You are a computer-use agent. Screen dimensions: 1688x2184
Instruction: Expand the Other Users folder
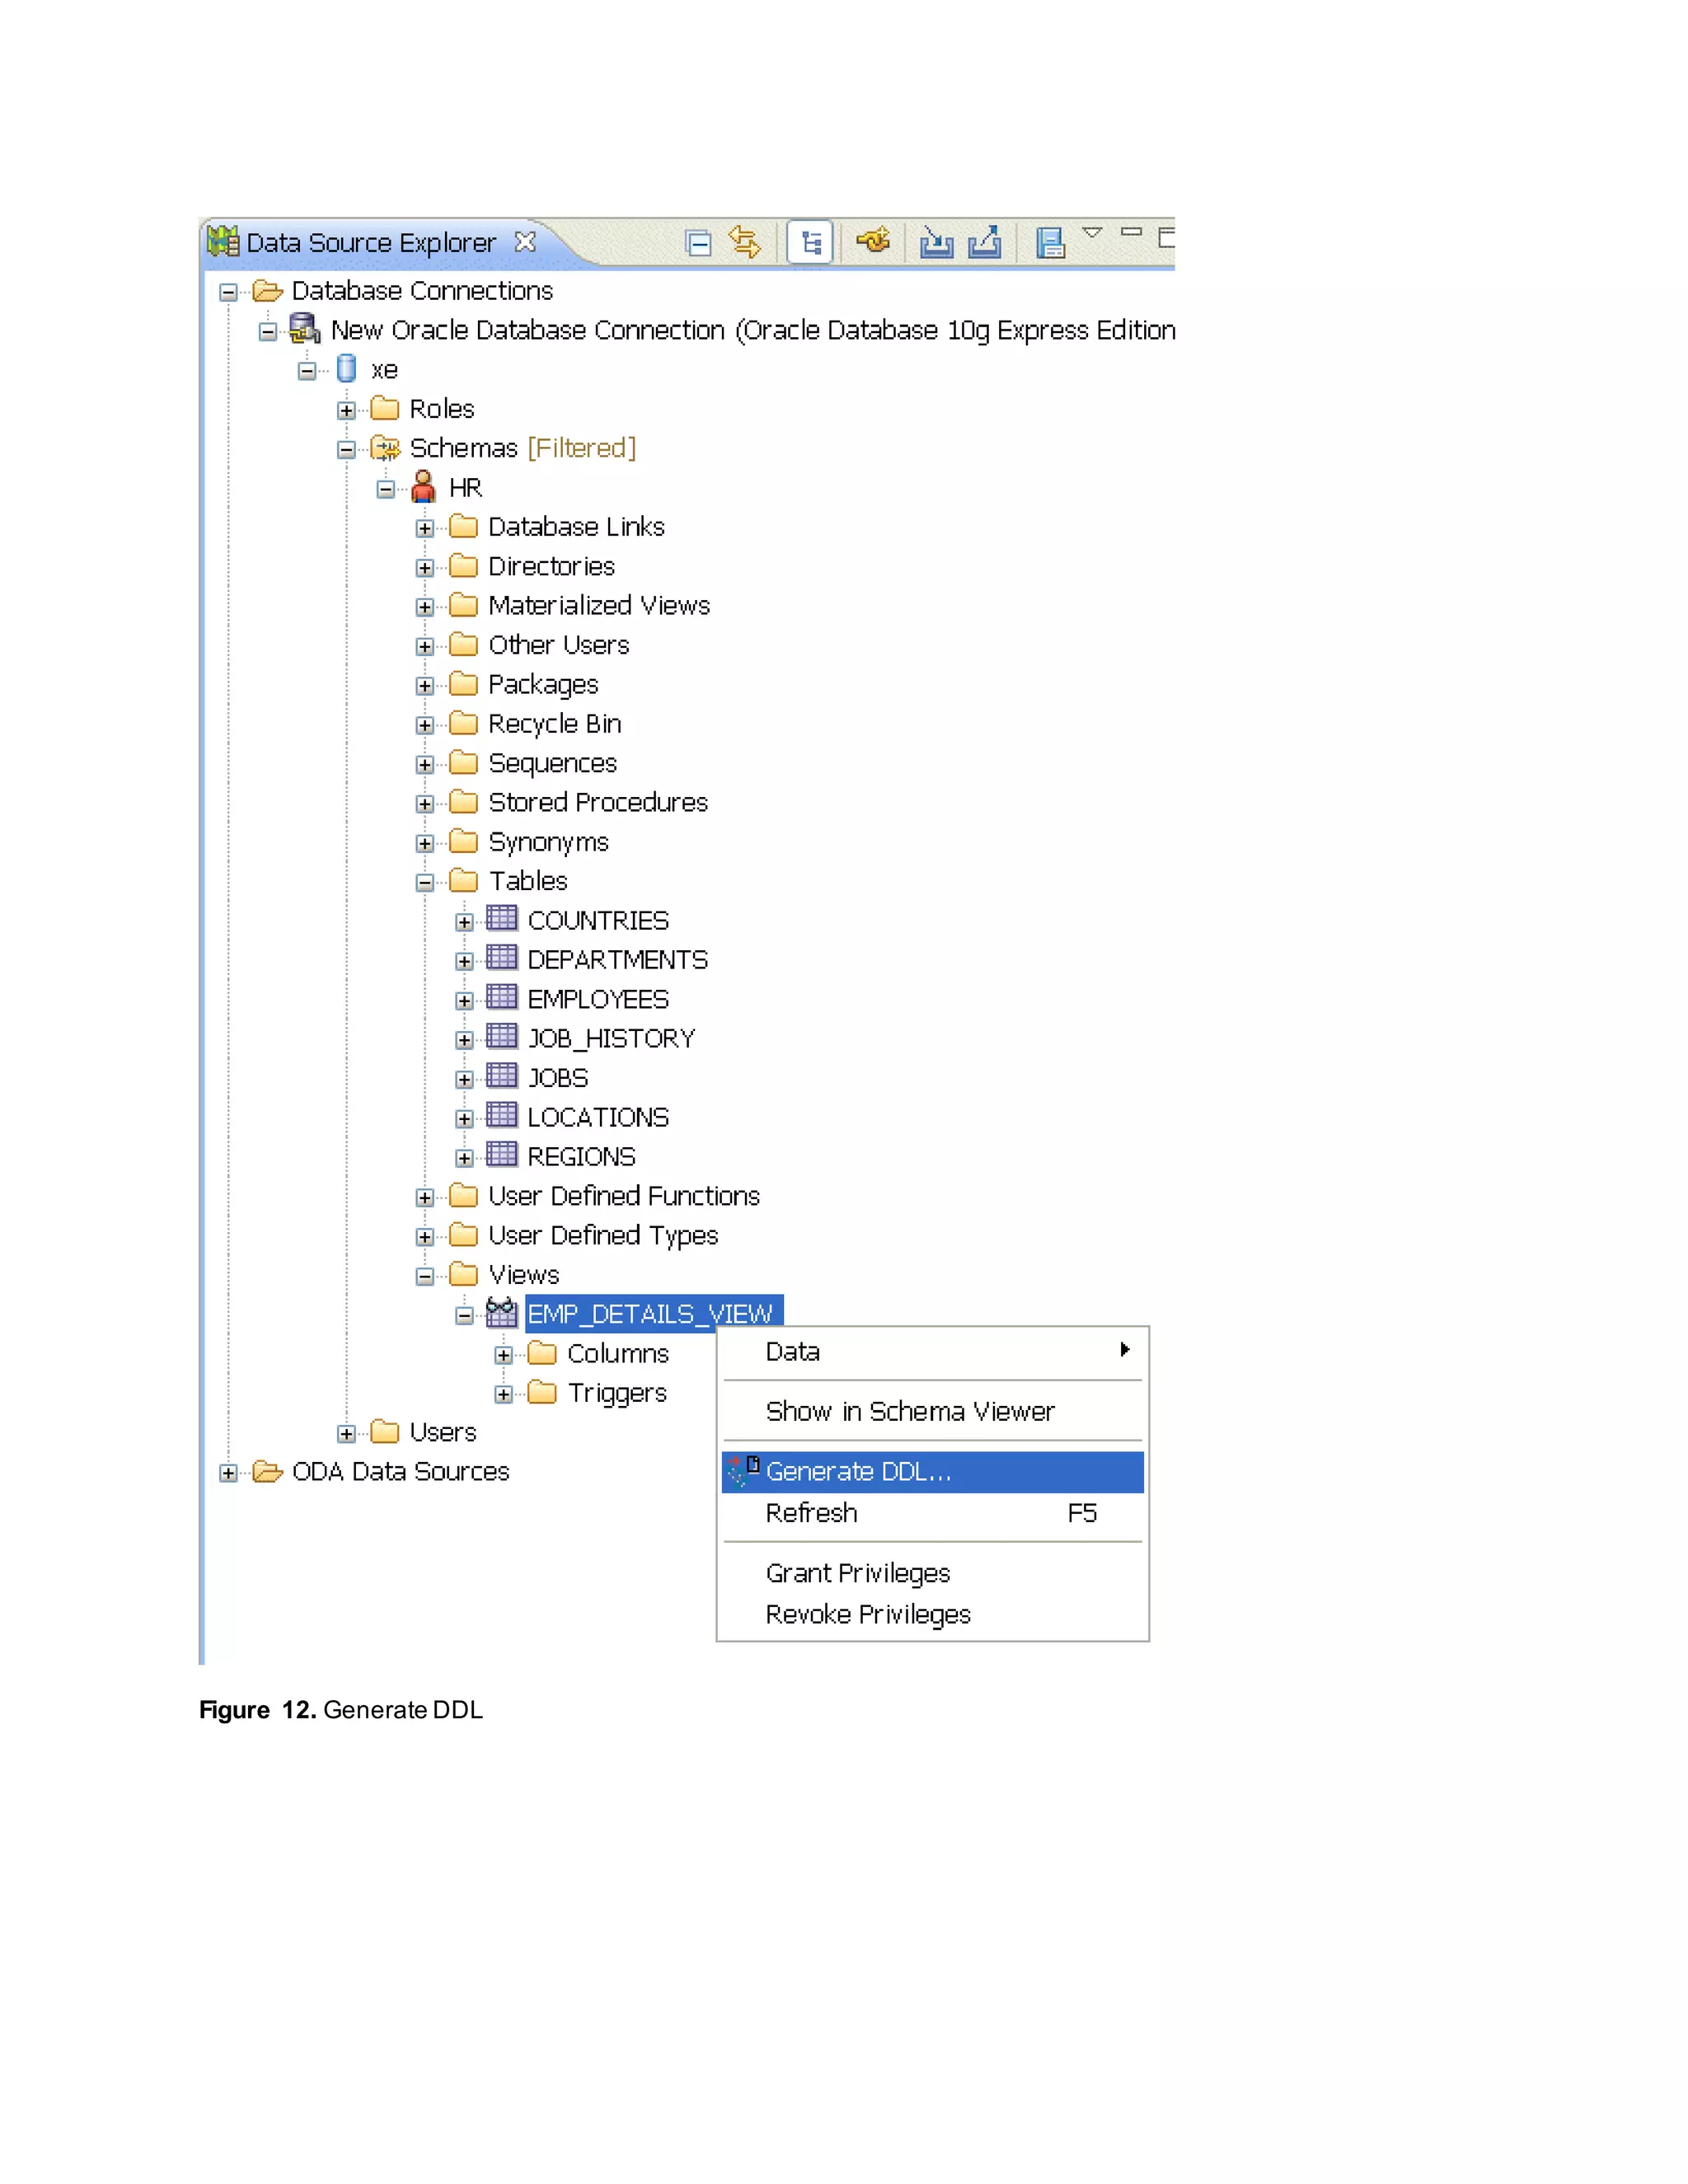425,646
